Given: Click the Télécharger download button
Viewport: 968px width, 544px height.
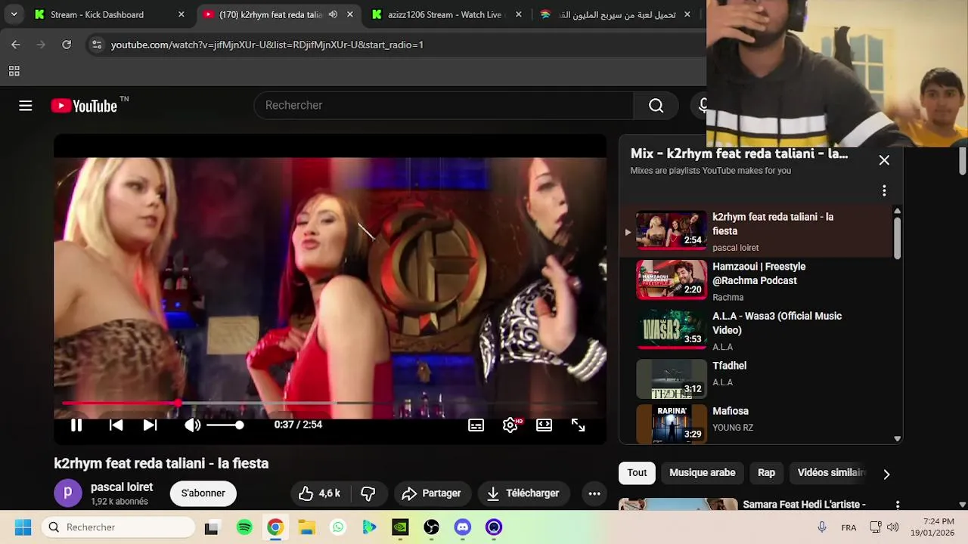Looking at the screenshot, I should (x=523, y=493).
